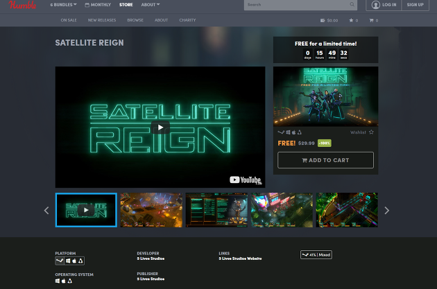Click the strikethrough $29.99 price
Viewport: 437px width, 289px height.
coord(307,143)
